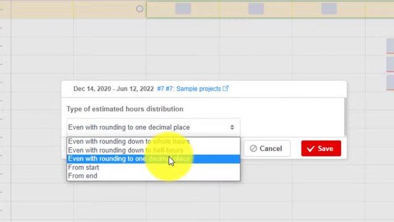Click the Cancel button

pyautogui.click(x=267, y=149)
